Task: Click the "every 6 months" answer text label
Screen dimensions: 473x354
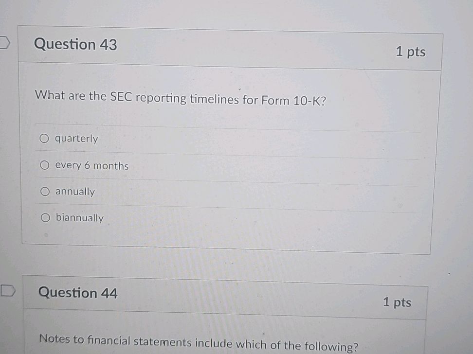Action: pos(91,165)
